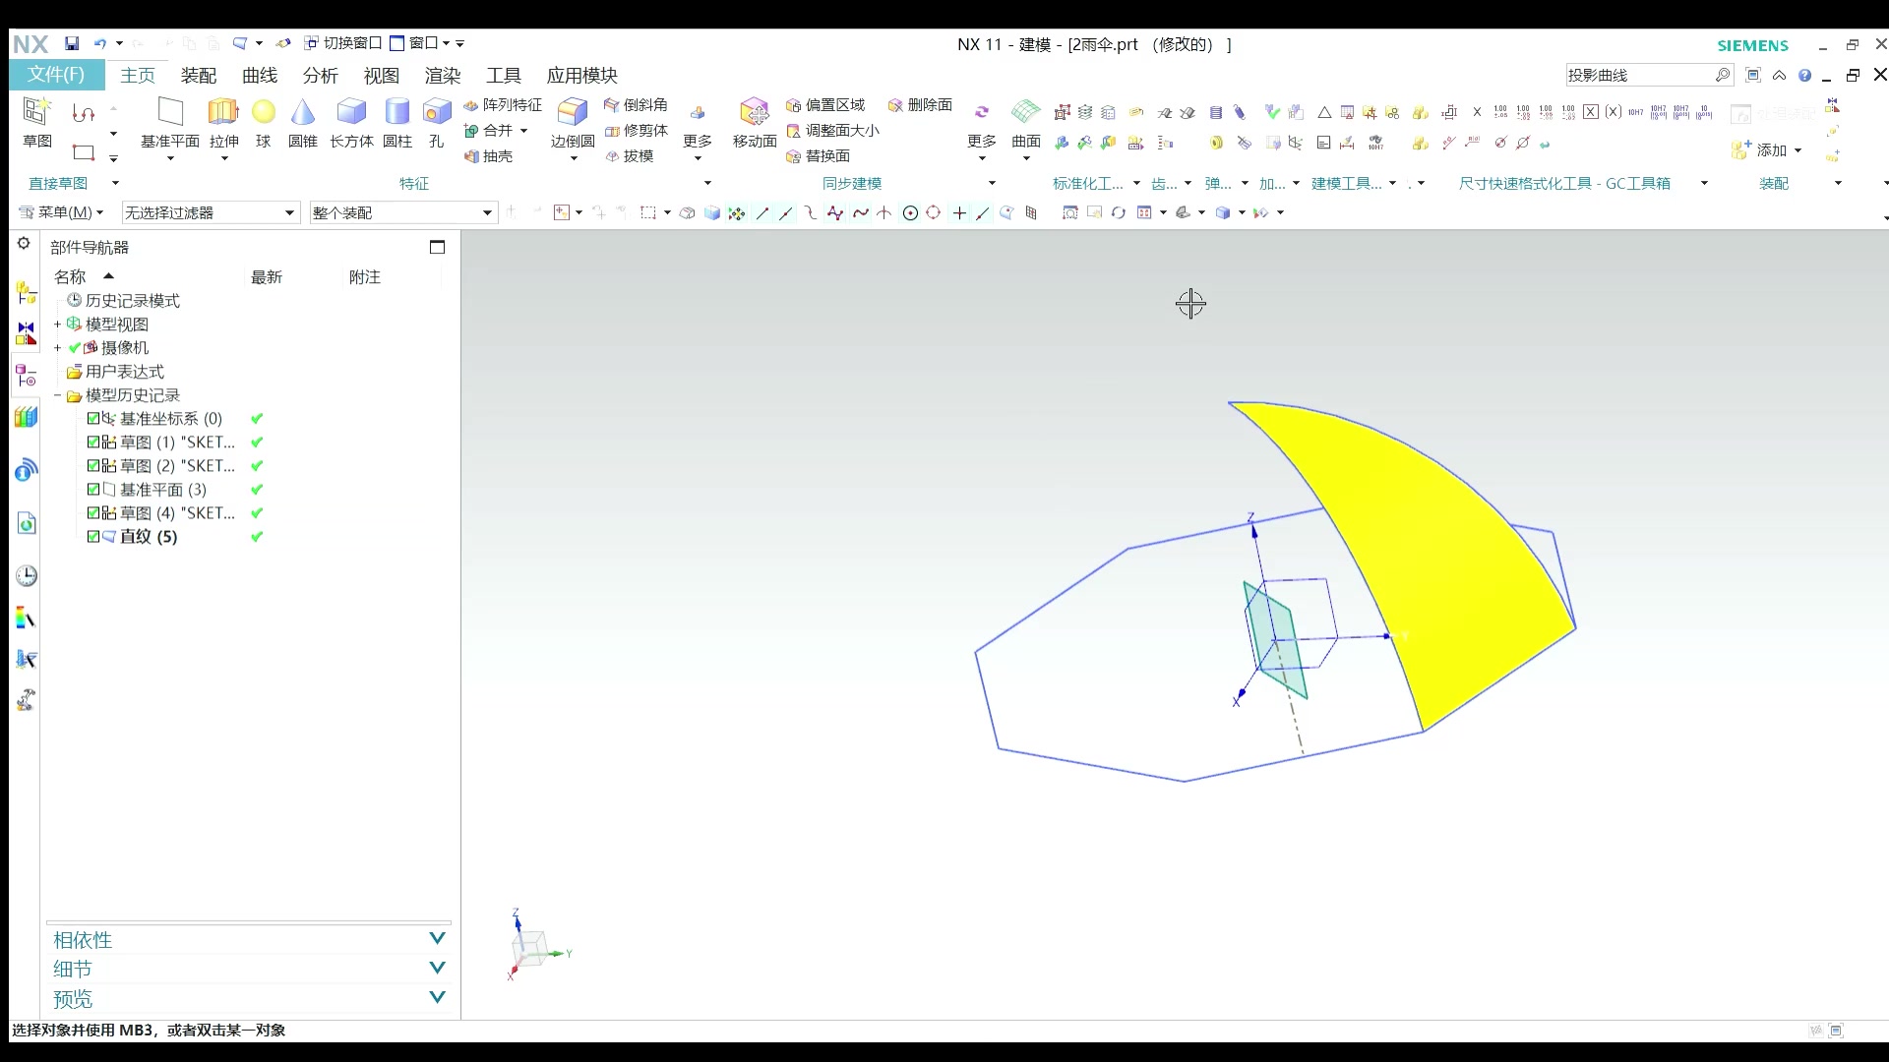
Task: Click the 阵列特征 pattern feature button
Action: (503, 105)
